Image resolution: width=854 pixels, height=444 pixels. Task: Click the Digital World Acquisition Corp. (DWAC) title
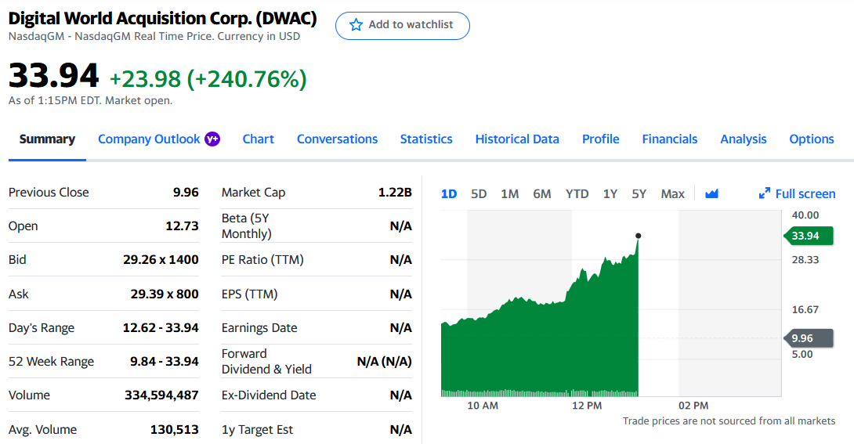pyautogui.click(x=162, y=18)
